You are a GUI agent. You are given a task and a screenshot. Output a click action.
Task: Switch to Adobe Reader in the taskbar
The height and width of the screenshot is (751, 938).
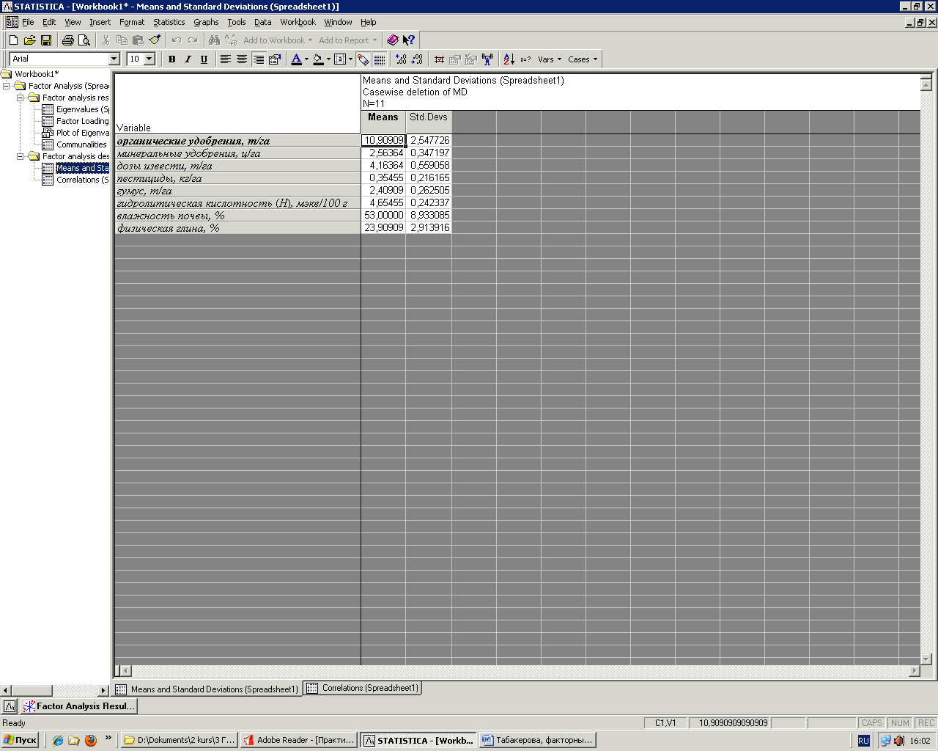click(x=299, y=741)
